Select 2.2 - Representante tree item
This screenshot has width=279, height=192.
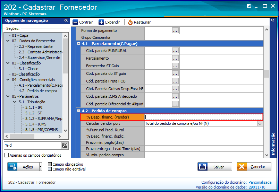(36, 46)
